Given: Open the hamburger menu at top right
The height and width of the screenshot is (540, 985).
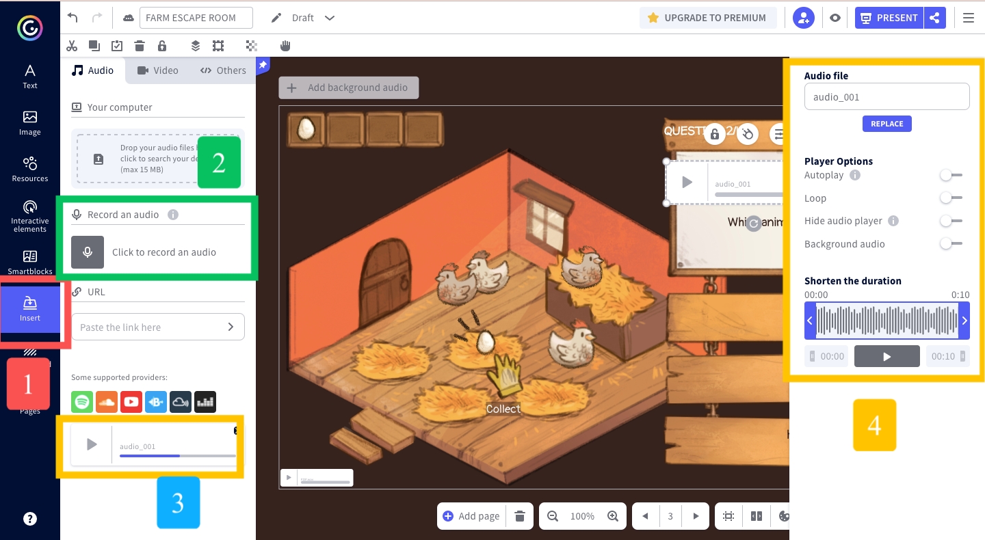Looking at the screenshot, I should pyautogui.click(x=968, y=18).
